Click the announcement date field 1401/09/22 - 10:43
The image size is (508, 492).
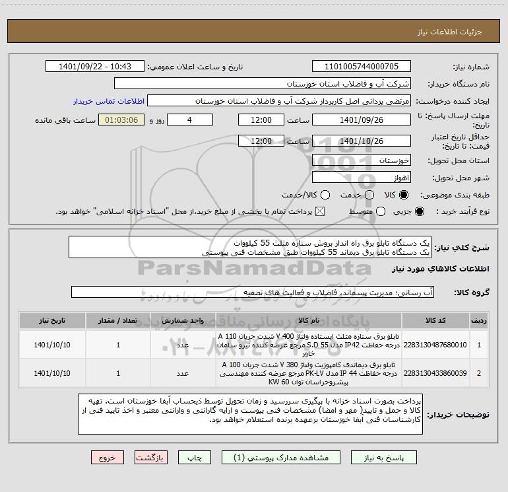pyautogui.click(x=95, y=67)
